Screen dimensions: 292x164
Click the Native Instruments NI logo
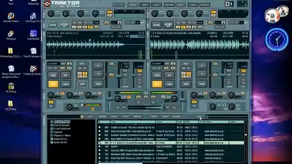tap(229, 4)
